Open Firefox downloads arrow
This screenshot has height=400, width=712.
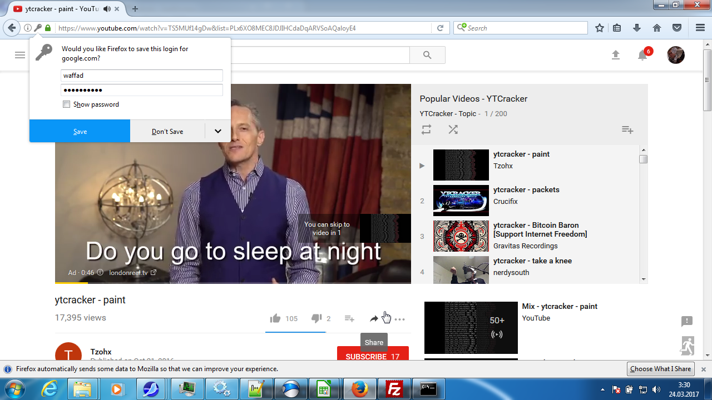tap(637, 28)
